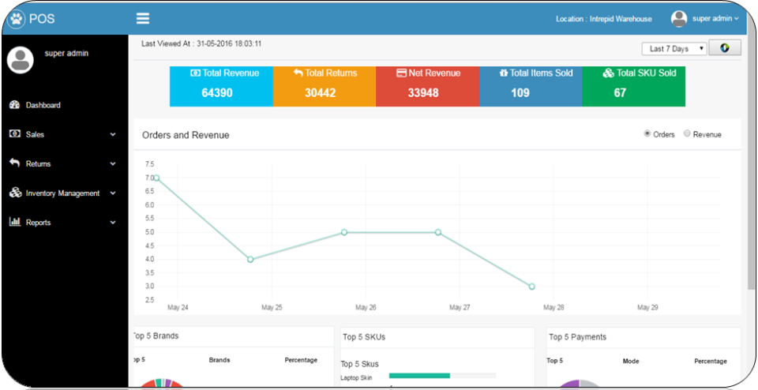758x390 pixels.
Task: Click the Percentage header in Payments panel
Action: 711,361
